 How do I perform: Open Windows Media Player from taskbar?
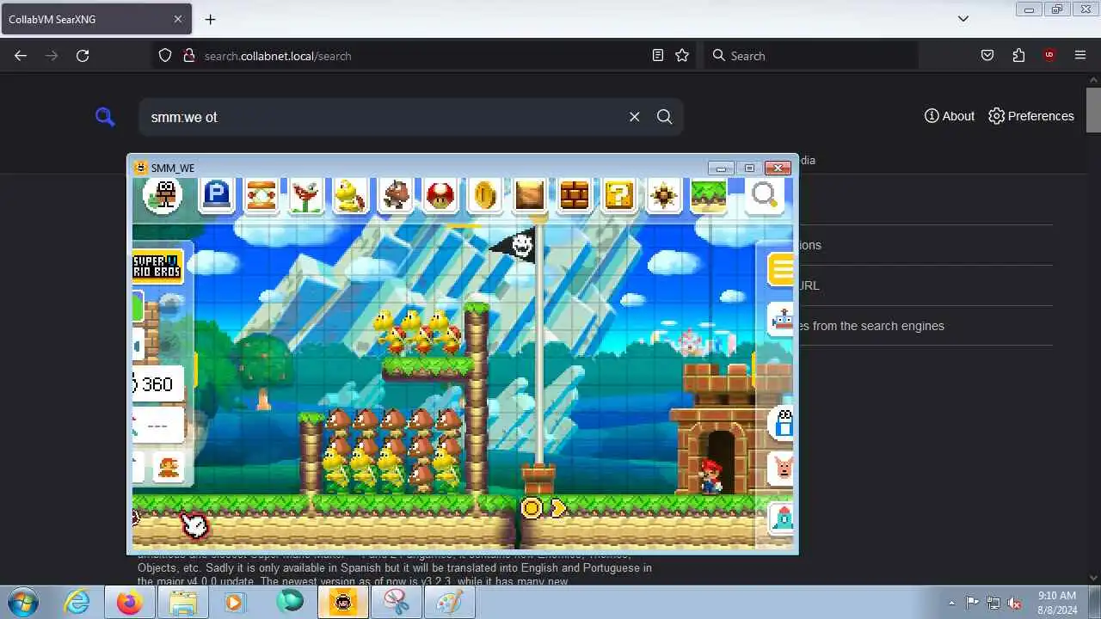(236, 603)
